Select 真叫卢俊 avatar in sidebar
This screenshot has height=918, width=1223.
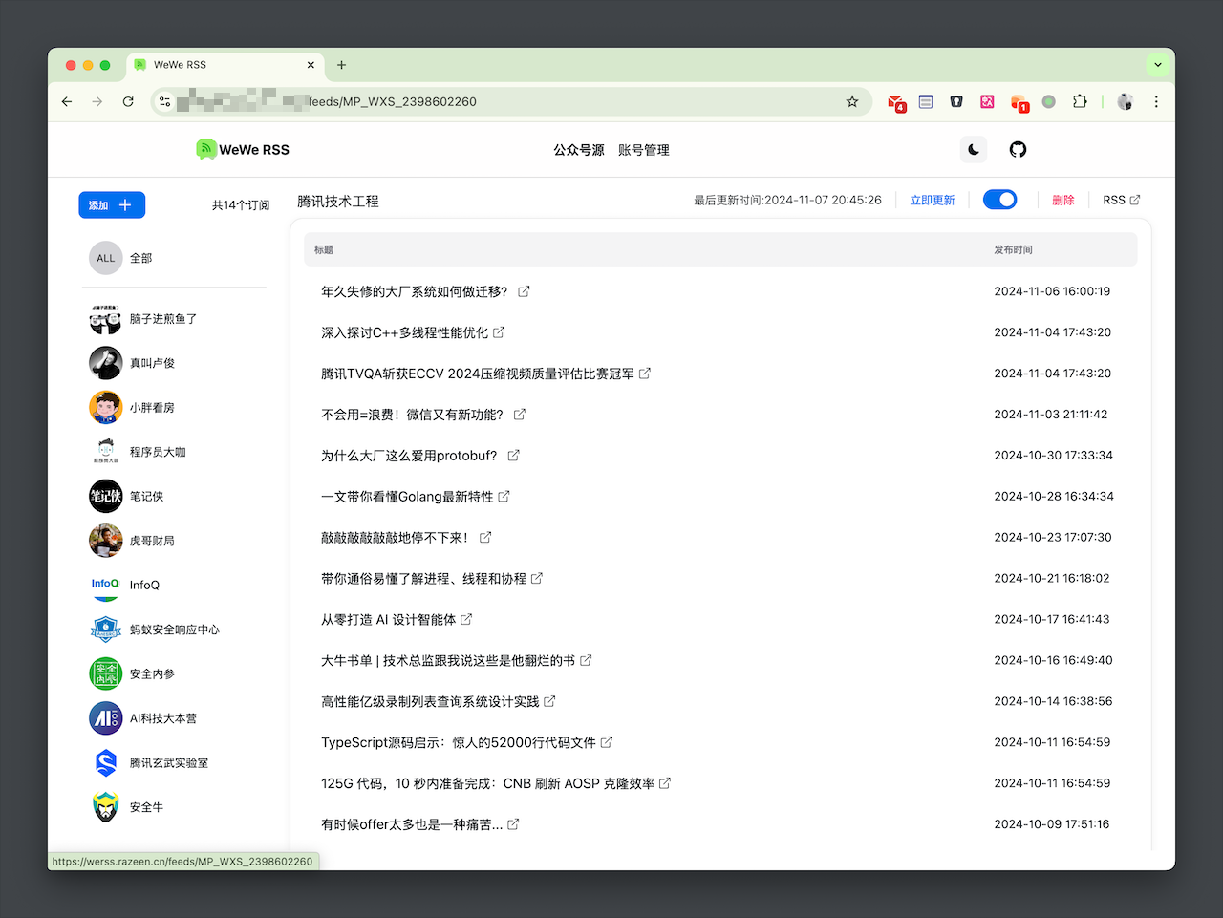point(105,363)
